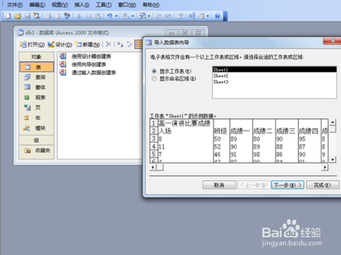341x255 pixels.
Task: Open the 视图(V) menu
Action: (59, 5)
